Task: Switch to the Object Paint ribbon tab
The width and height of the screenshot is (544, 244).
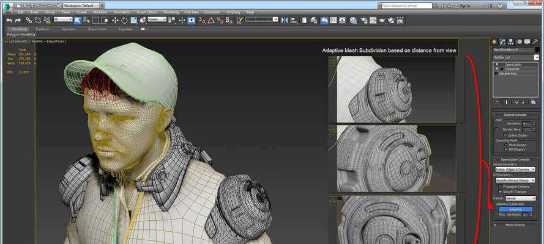Action: [x=97, y=29]
